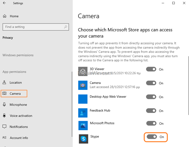The height and width of the screenshot is (147, 189).
Task: Click the search magnifier icon
Action: point(66,27)
